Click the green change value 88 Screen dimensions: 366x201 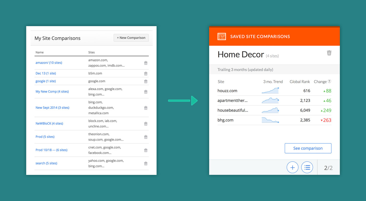tap(329, 91)
